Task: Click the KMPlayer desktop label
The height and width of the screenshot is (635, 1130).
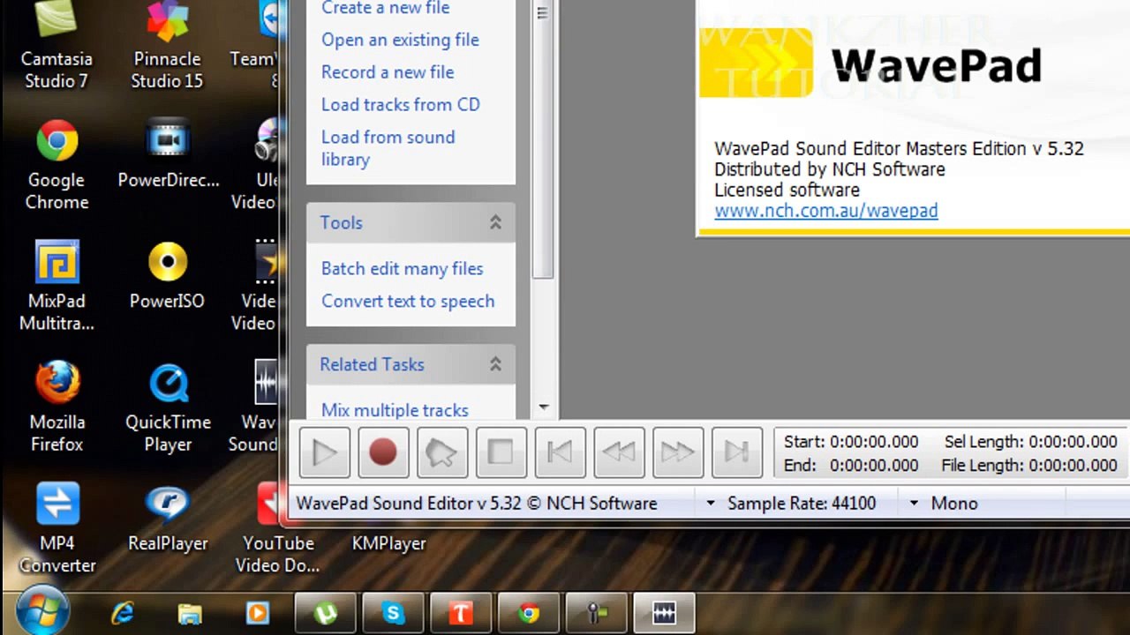Action: pyautogui.click(x=389, y=543)
